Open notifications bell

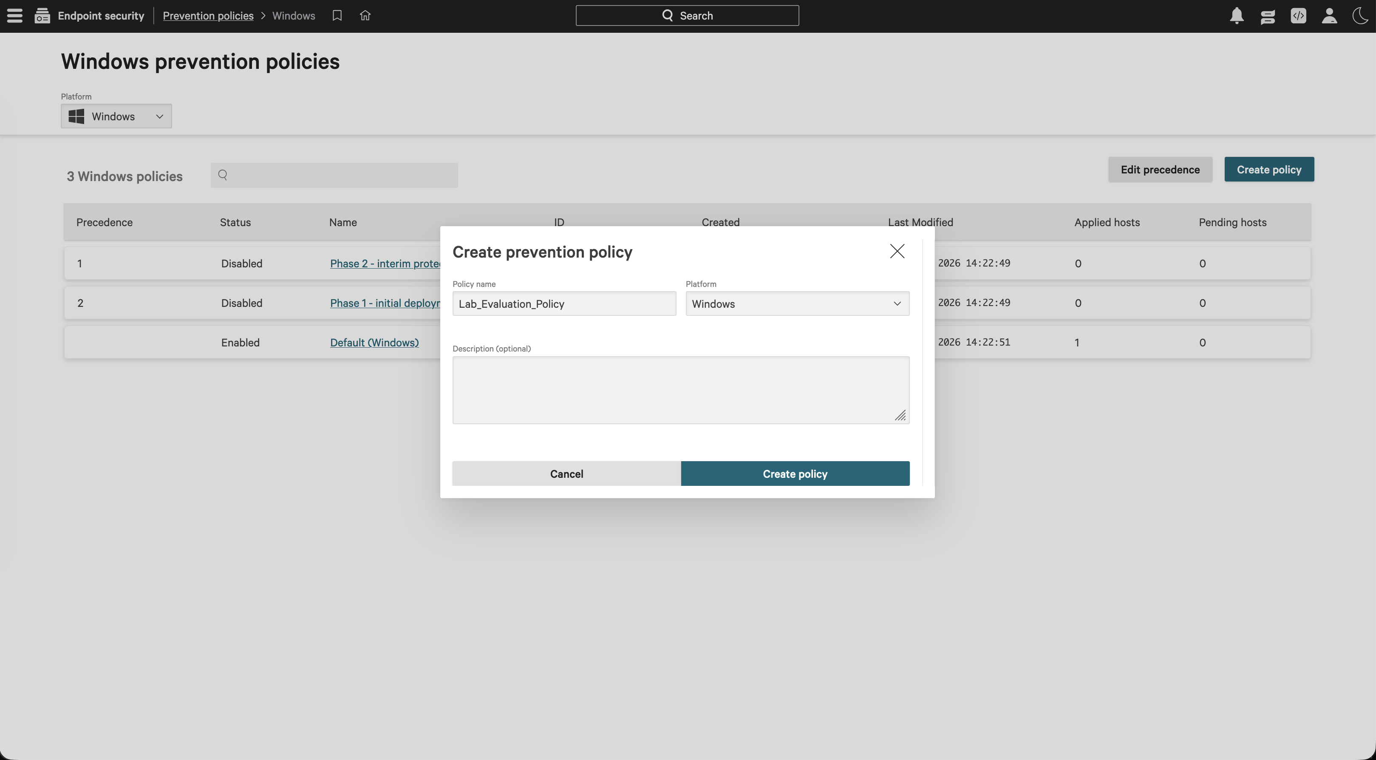pyautogui.click(x=1237, y=15)
